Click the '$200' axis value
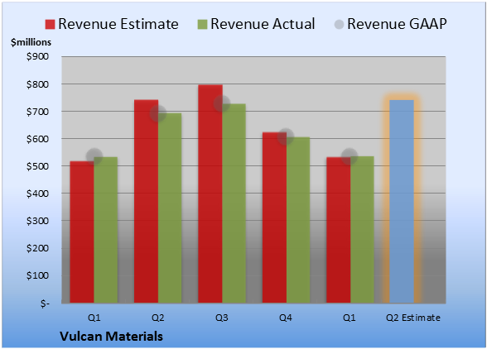Viewport: 487px width, 349px height. coord(37,248)
